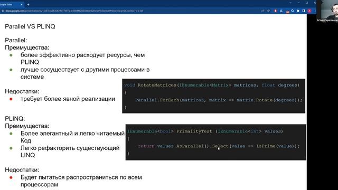Open the red extension icon
The image size is (338, 190).
pyautogui.click(x=275, y=11)
